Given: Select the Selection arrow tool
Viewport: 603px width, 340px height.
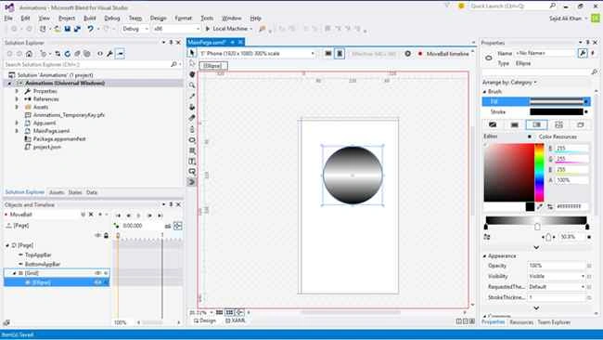Looking at the screenshot, I should [x=192, y=53].
